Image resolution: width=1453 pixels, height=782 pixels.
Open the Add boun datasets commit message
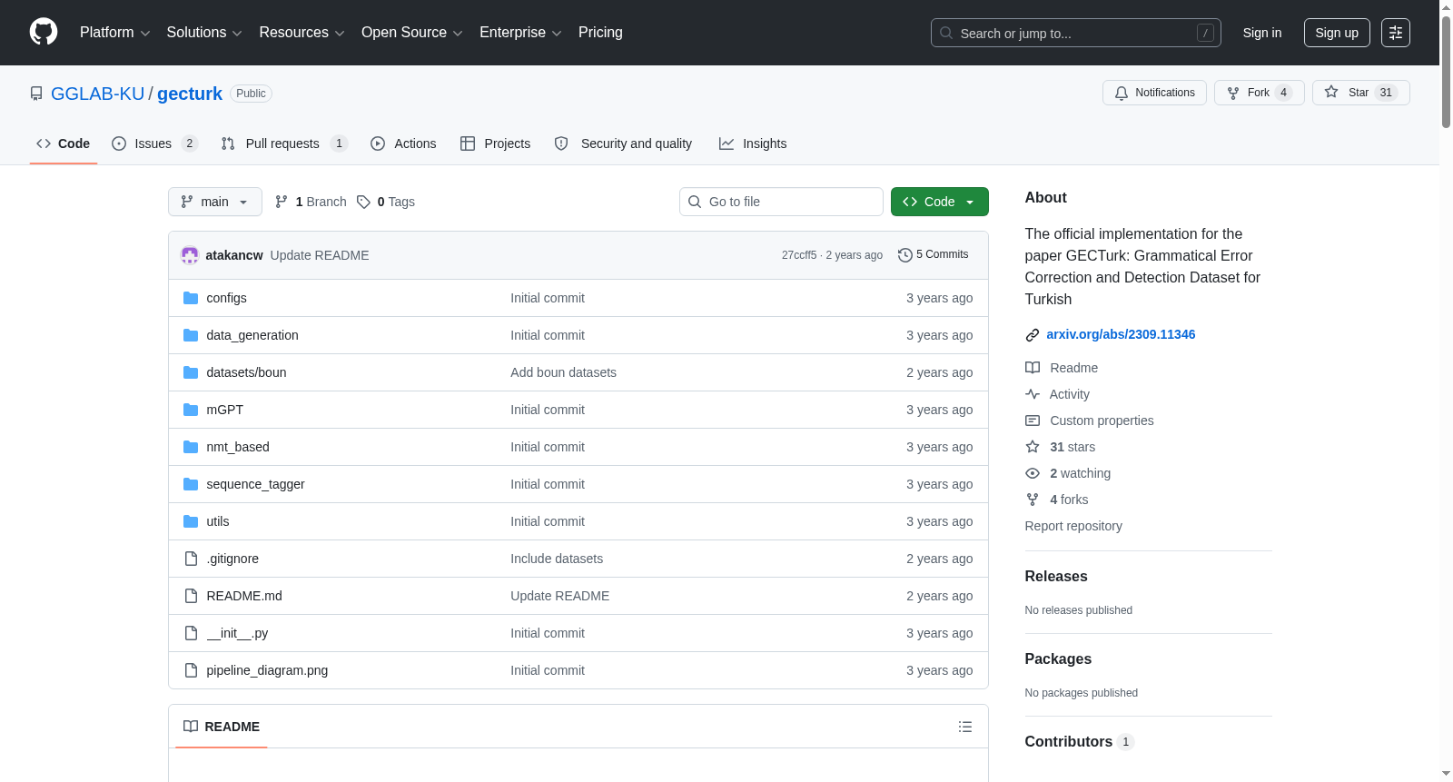[563, 372]
